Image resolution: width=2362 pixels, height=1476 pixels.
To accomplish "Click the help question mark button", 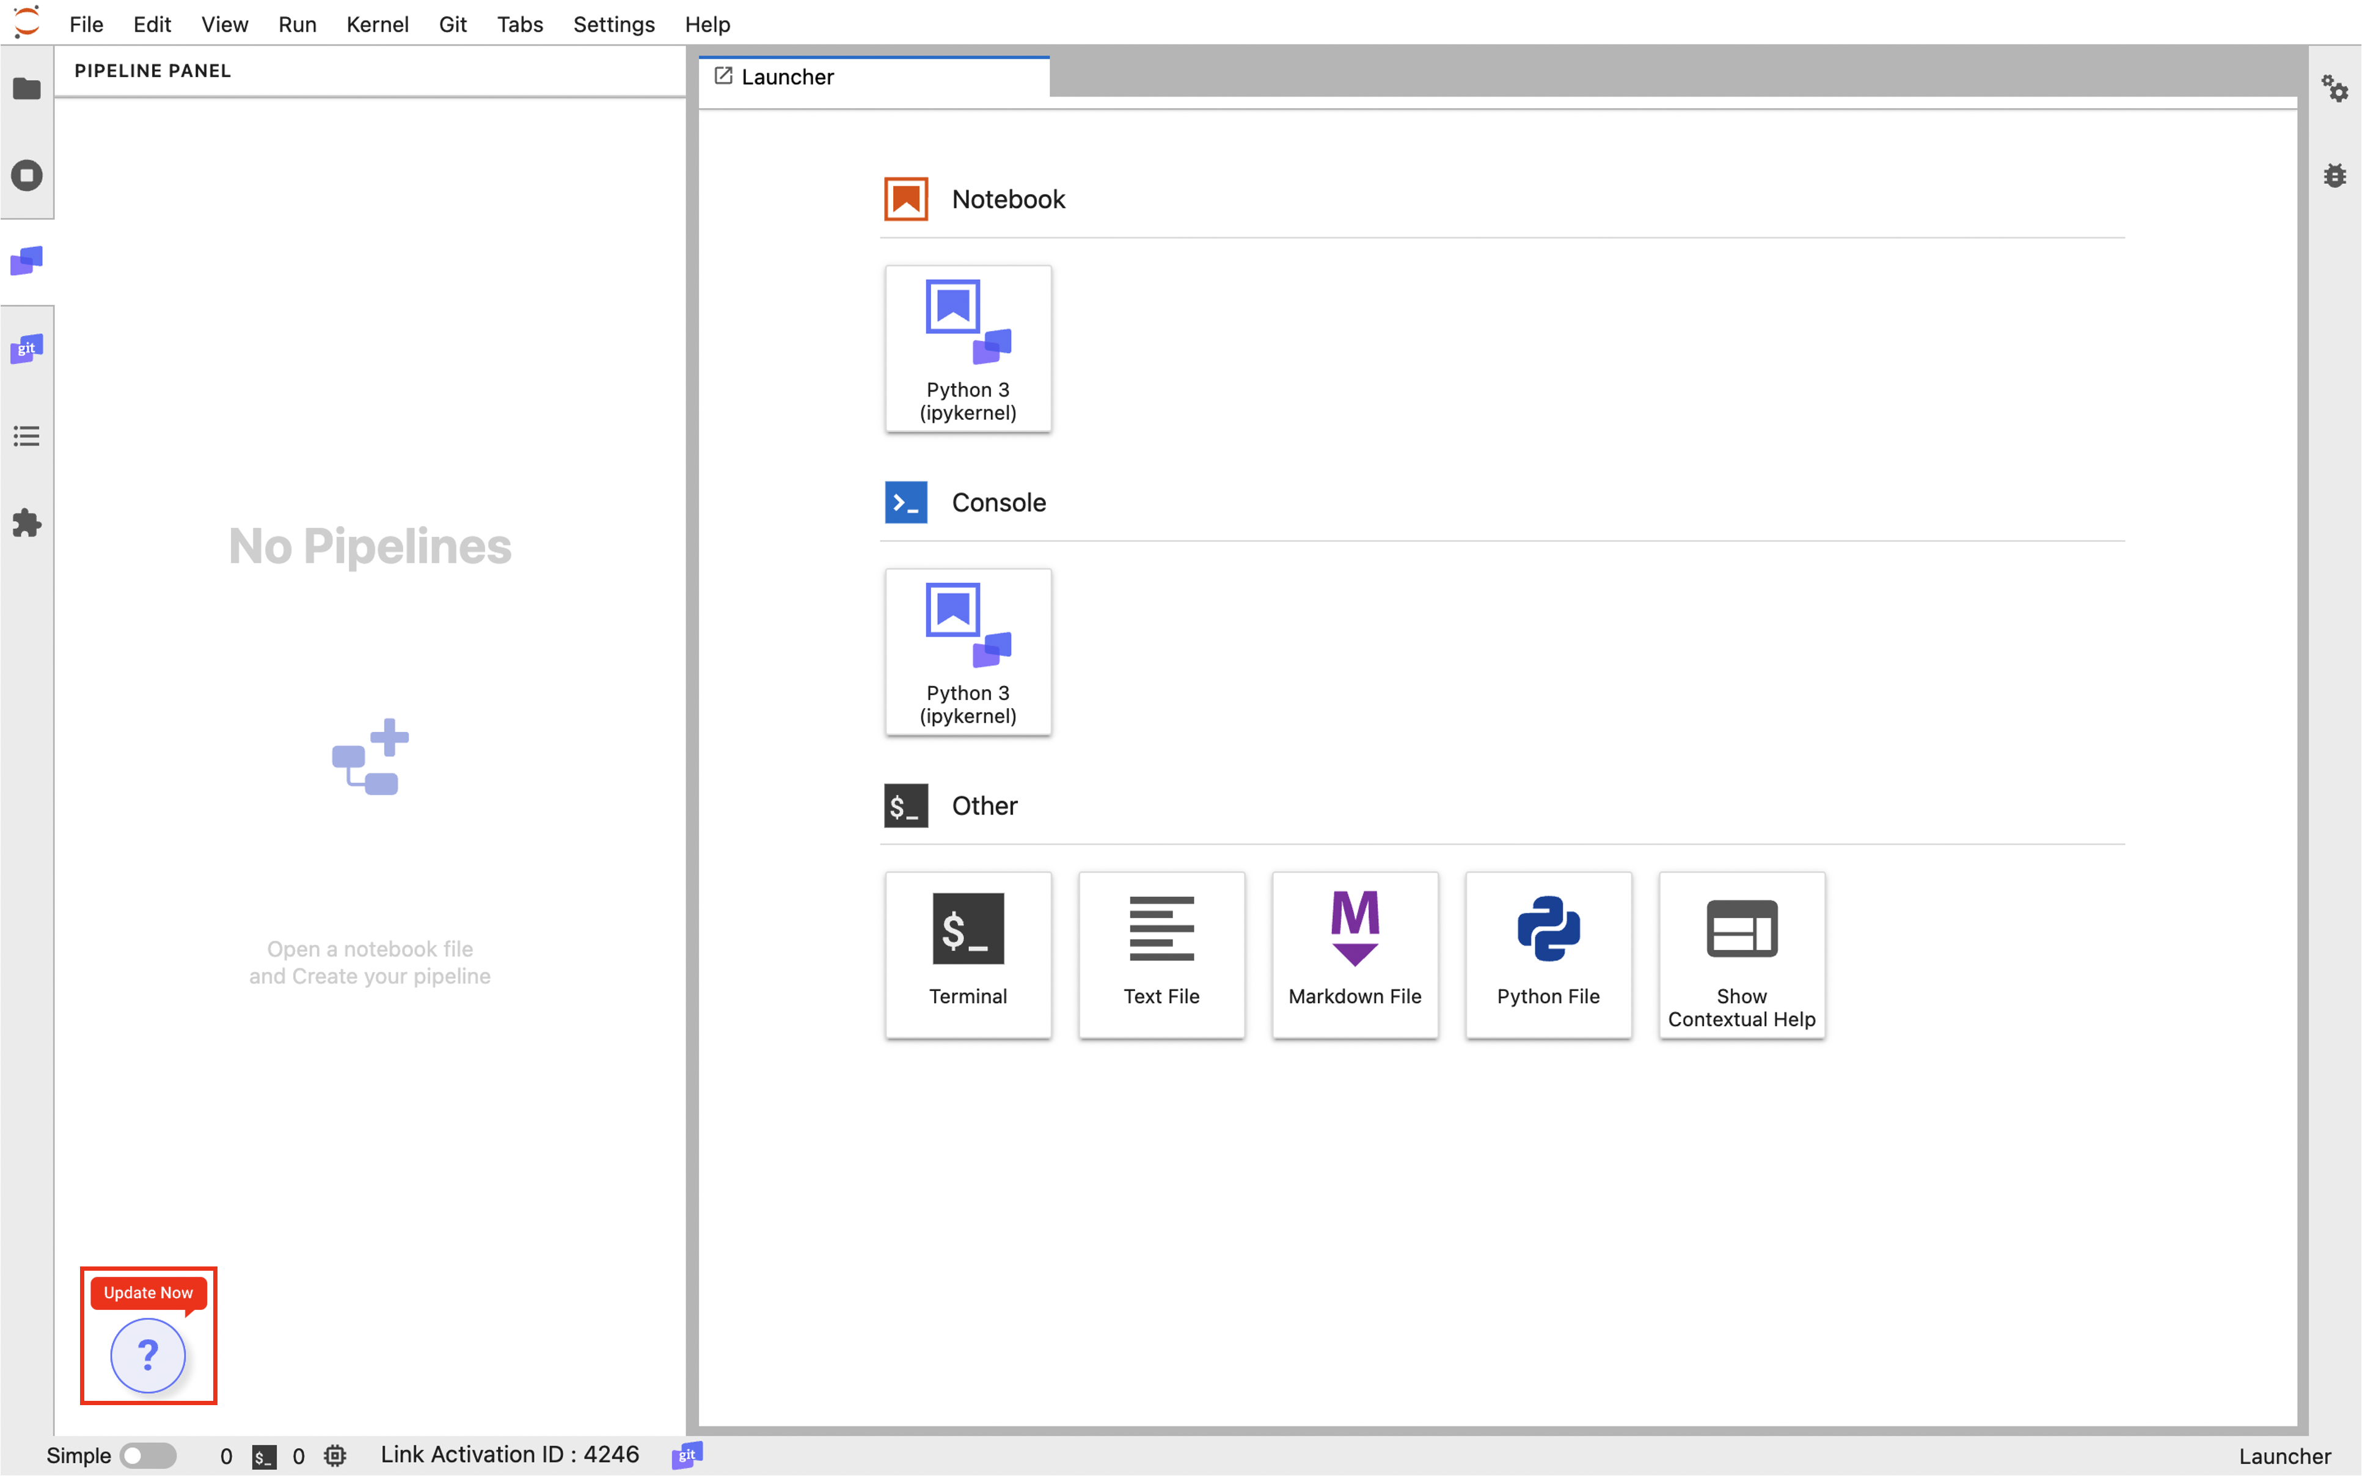I will point(148,1355).
